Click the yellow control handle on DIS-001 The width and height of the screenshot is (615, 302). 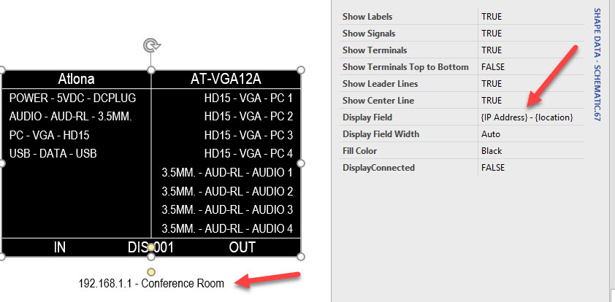tap(151, 247)
